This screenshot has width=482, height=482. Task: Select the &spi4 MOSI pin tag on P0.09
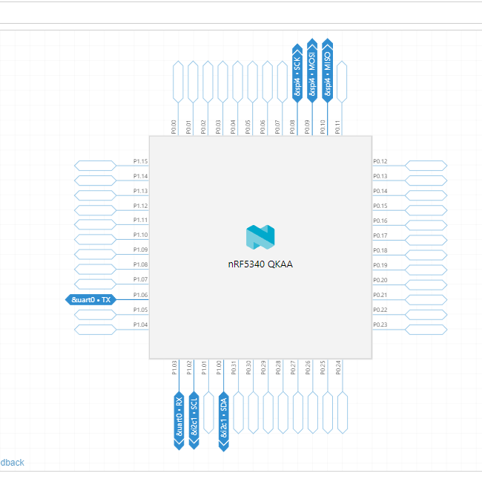click(312, 71)
